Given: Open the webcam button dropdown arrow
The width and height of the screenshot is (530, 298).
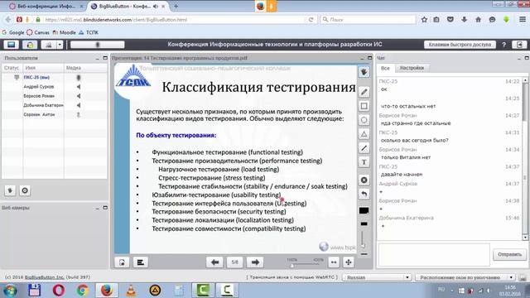Looking at the screenshot, I should [60, 45].
